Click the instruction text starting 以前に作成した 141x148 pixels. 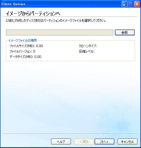click(56, 21)
